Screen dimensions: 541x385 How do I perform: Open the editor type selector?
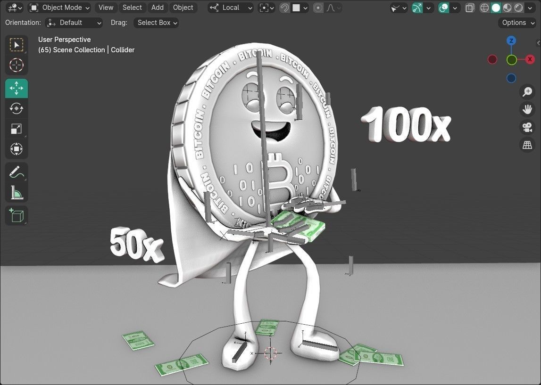point(15,8)
